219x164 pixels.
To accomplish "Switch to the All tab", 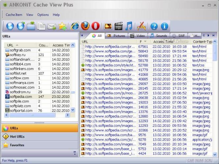I will [x=96, y=36].
